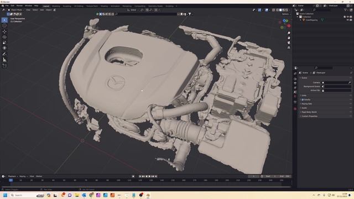Open the File menu
The image size is (354, 199).
7,6
